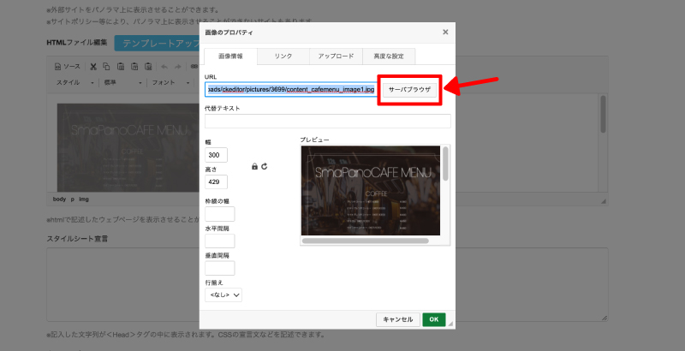Open the 高度な設定 tab
This screenshot has height=351, width=685.
click(389, 57)
